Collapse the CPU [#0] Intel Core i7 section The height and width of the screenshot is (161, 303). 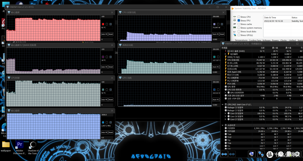point(222,104)
